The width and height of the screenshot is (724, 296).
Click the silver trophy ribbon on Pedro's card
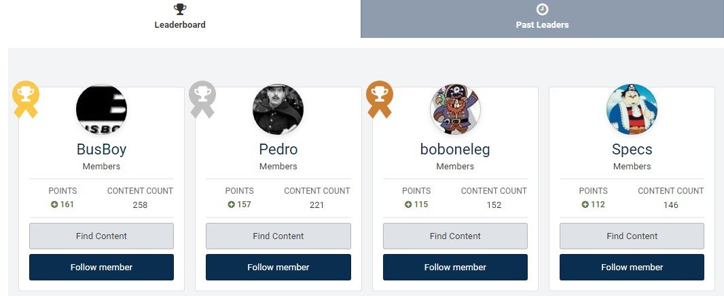coord(202,100)
